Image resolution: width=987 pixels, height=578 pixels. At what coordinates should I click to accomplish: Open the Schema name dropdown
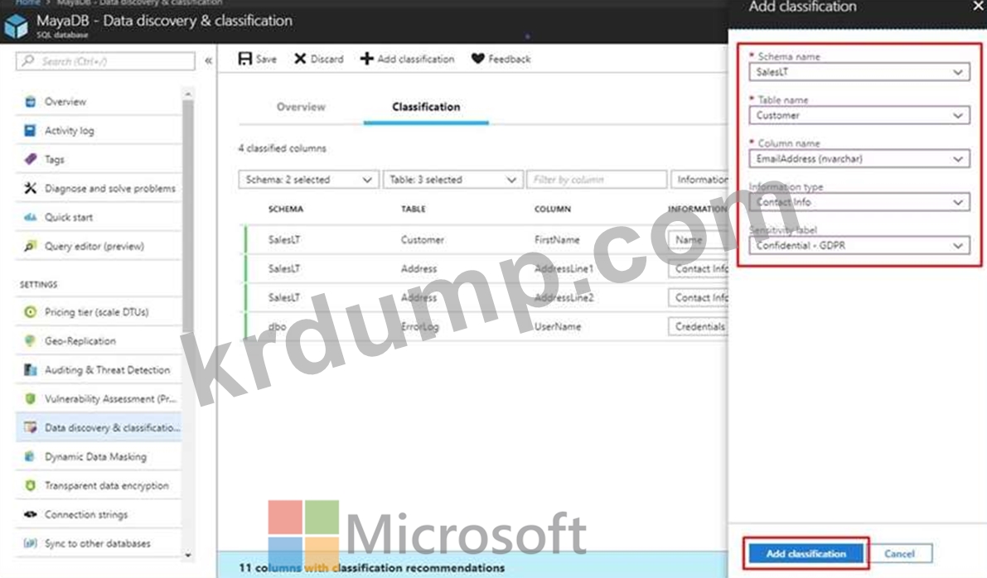coord(859,72)
